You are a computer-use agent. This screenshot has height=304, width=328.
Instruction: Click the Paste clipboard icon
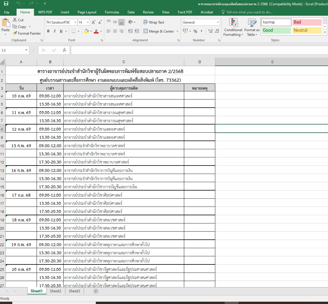[x=6, y=22]
